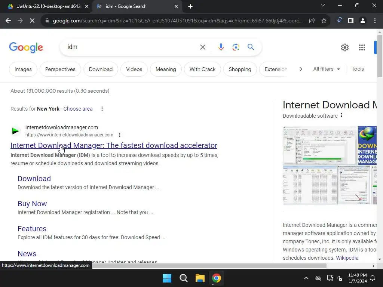Close the idm - Google Search tab
The height and width of the screenshot is (287, 383).
176,6
